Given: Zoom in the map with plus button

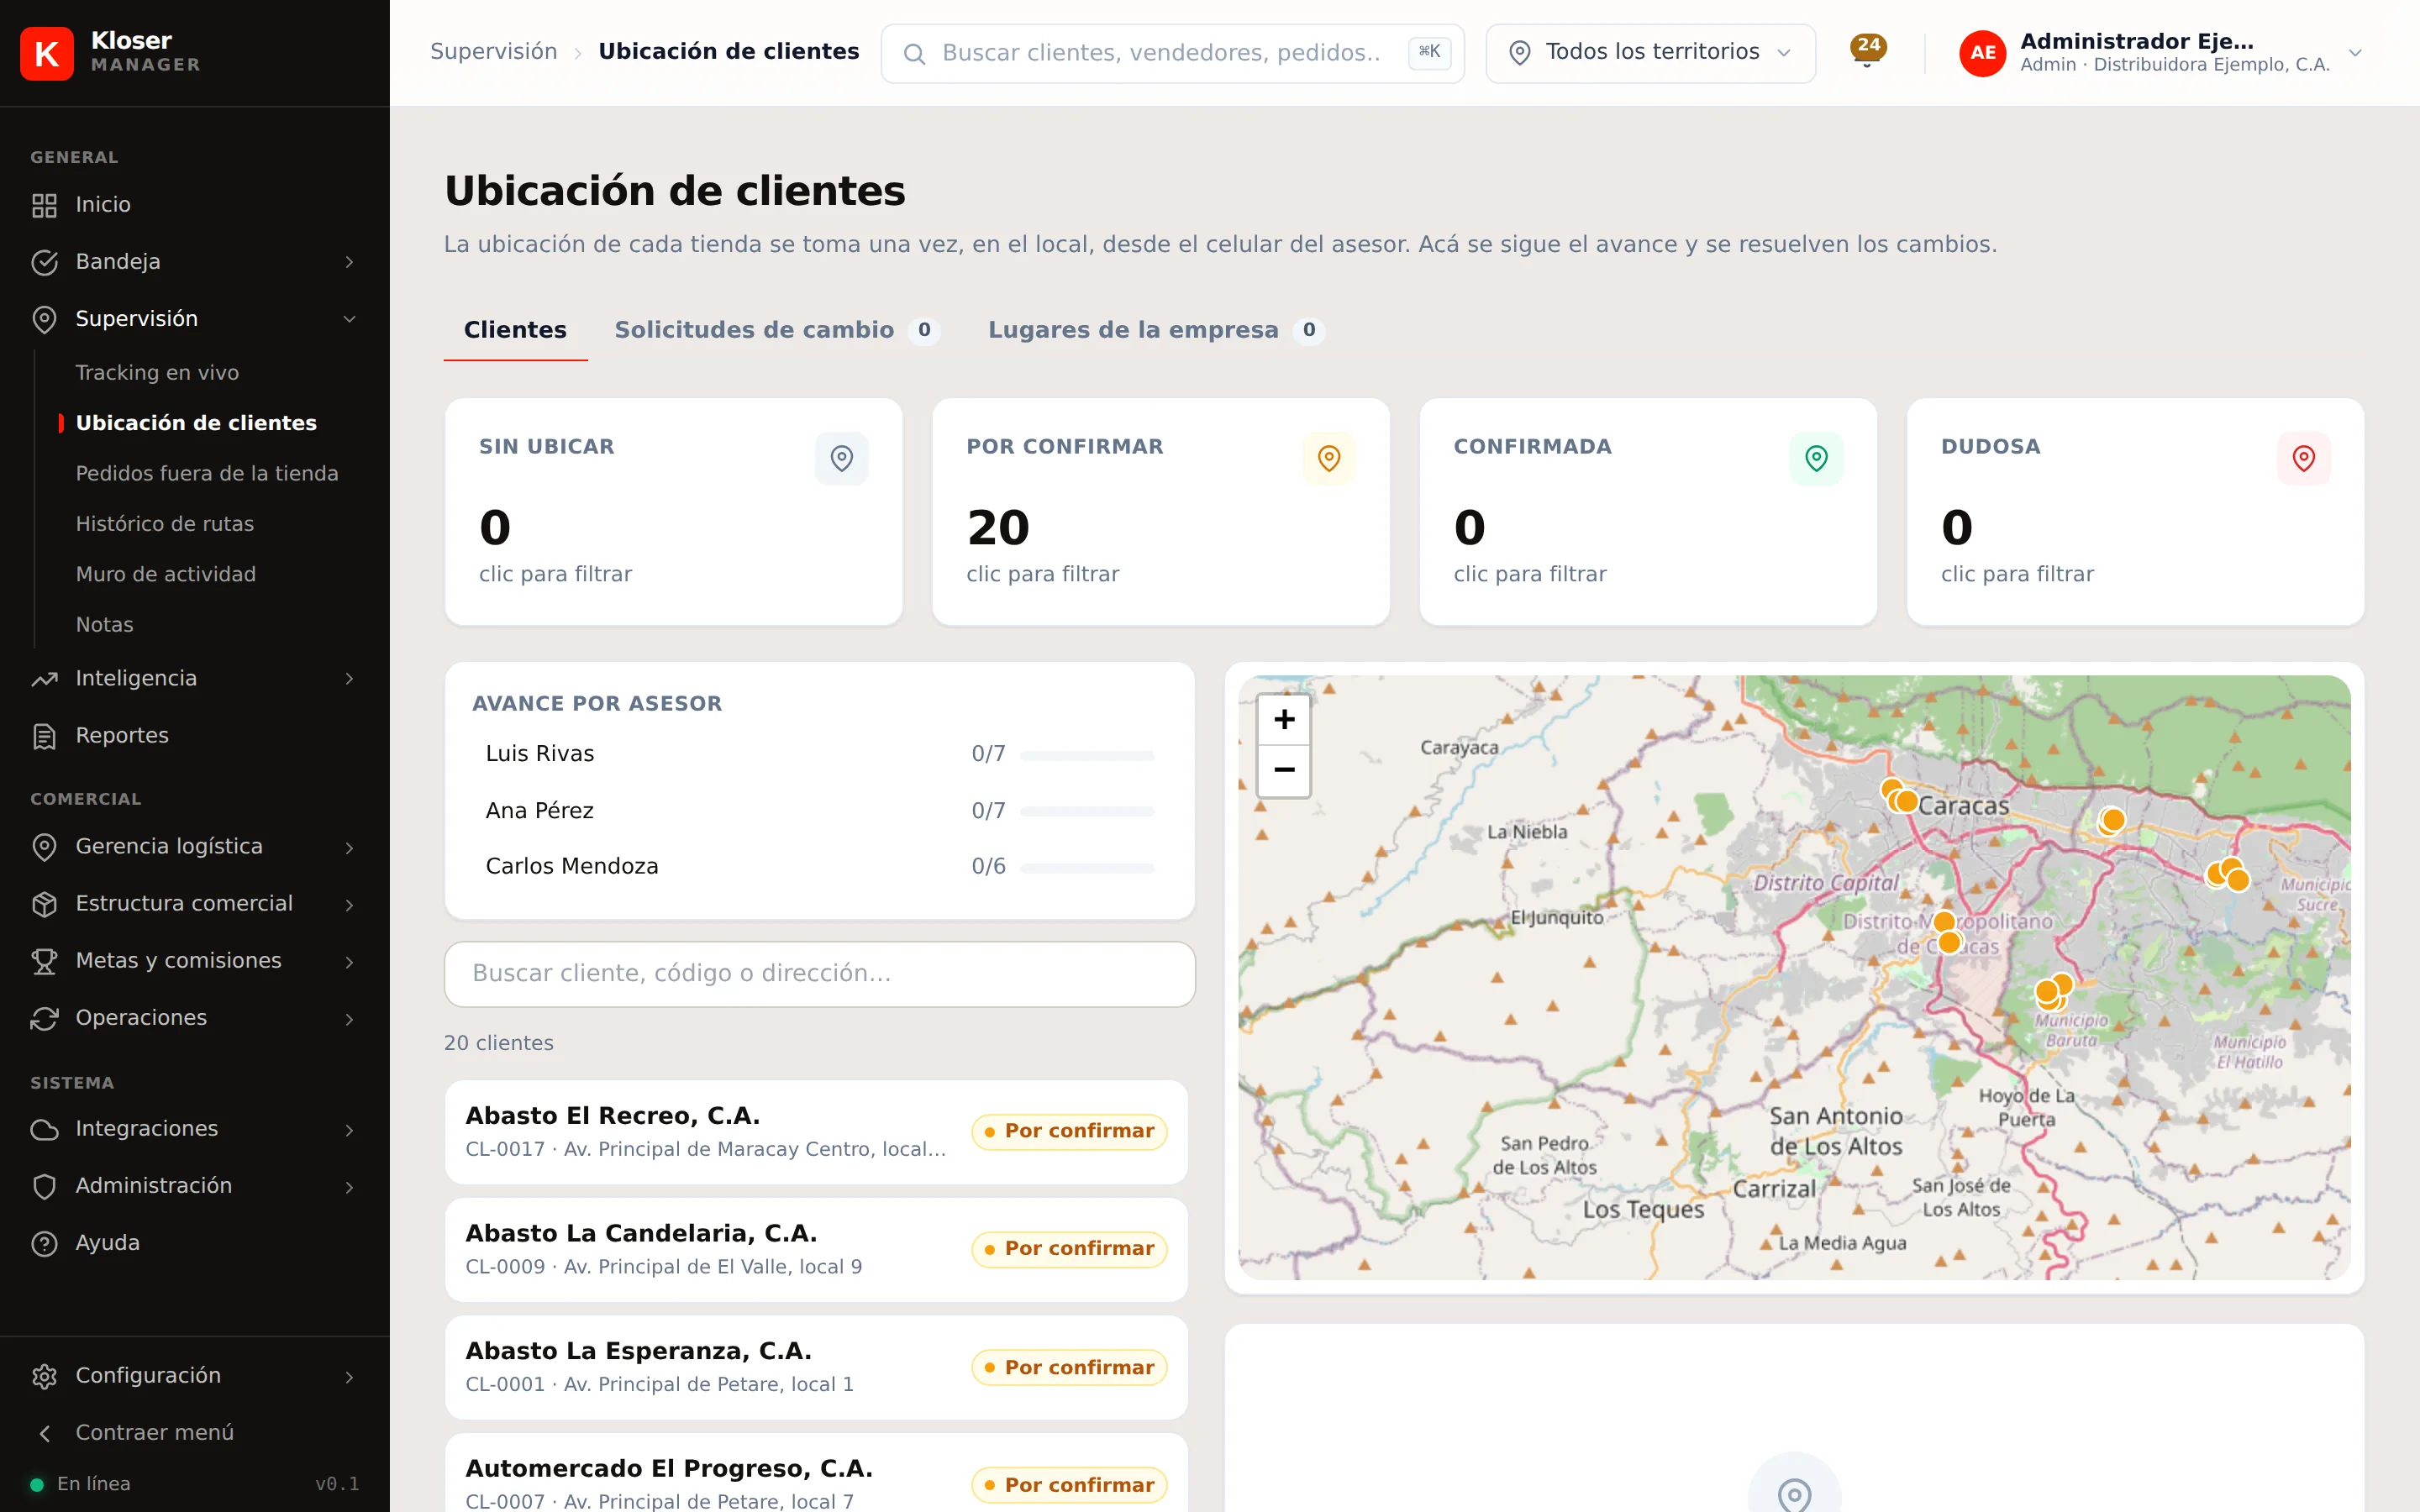Looking at the screenshot, I should [x=1284, y=719].
